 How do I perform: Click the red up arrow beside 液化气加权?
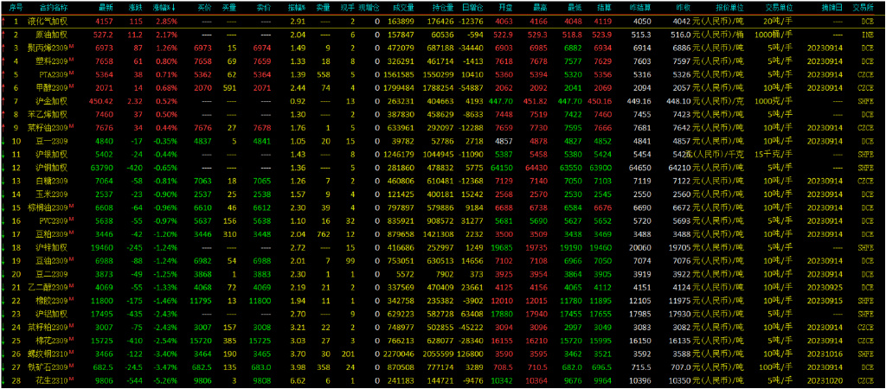pyautogui.click(x=3, y=20)
